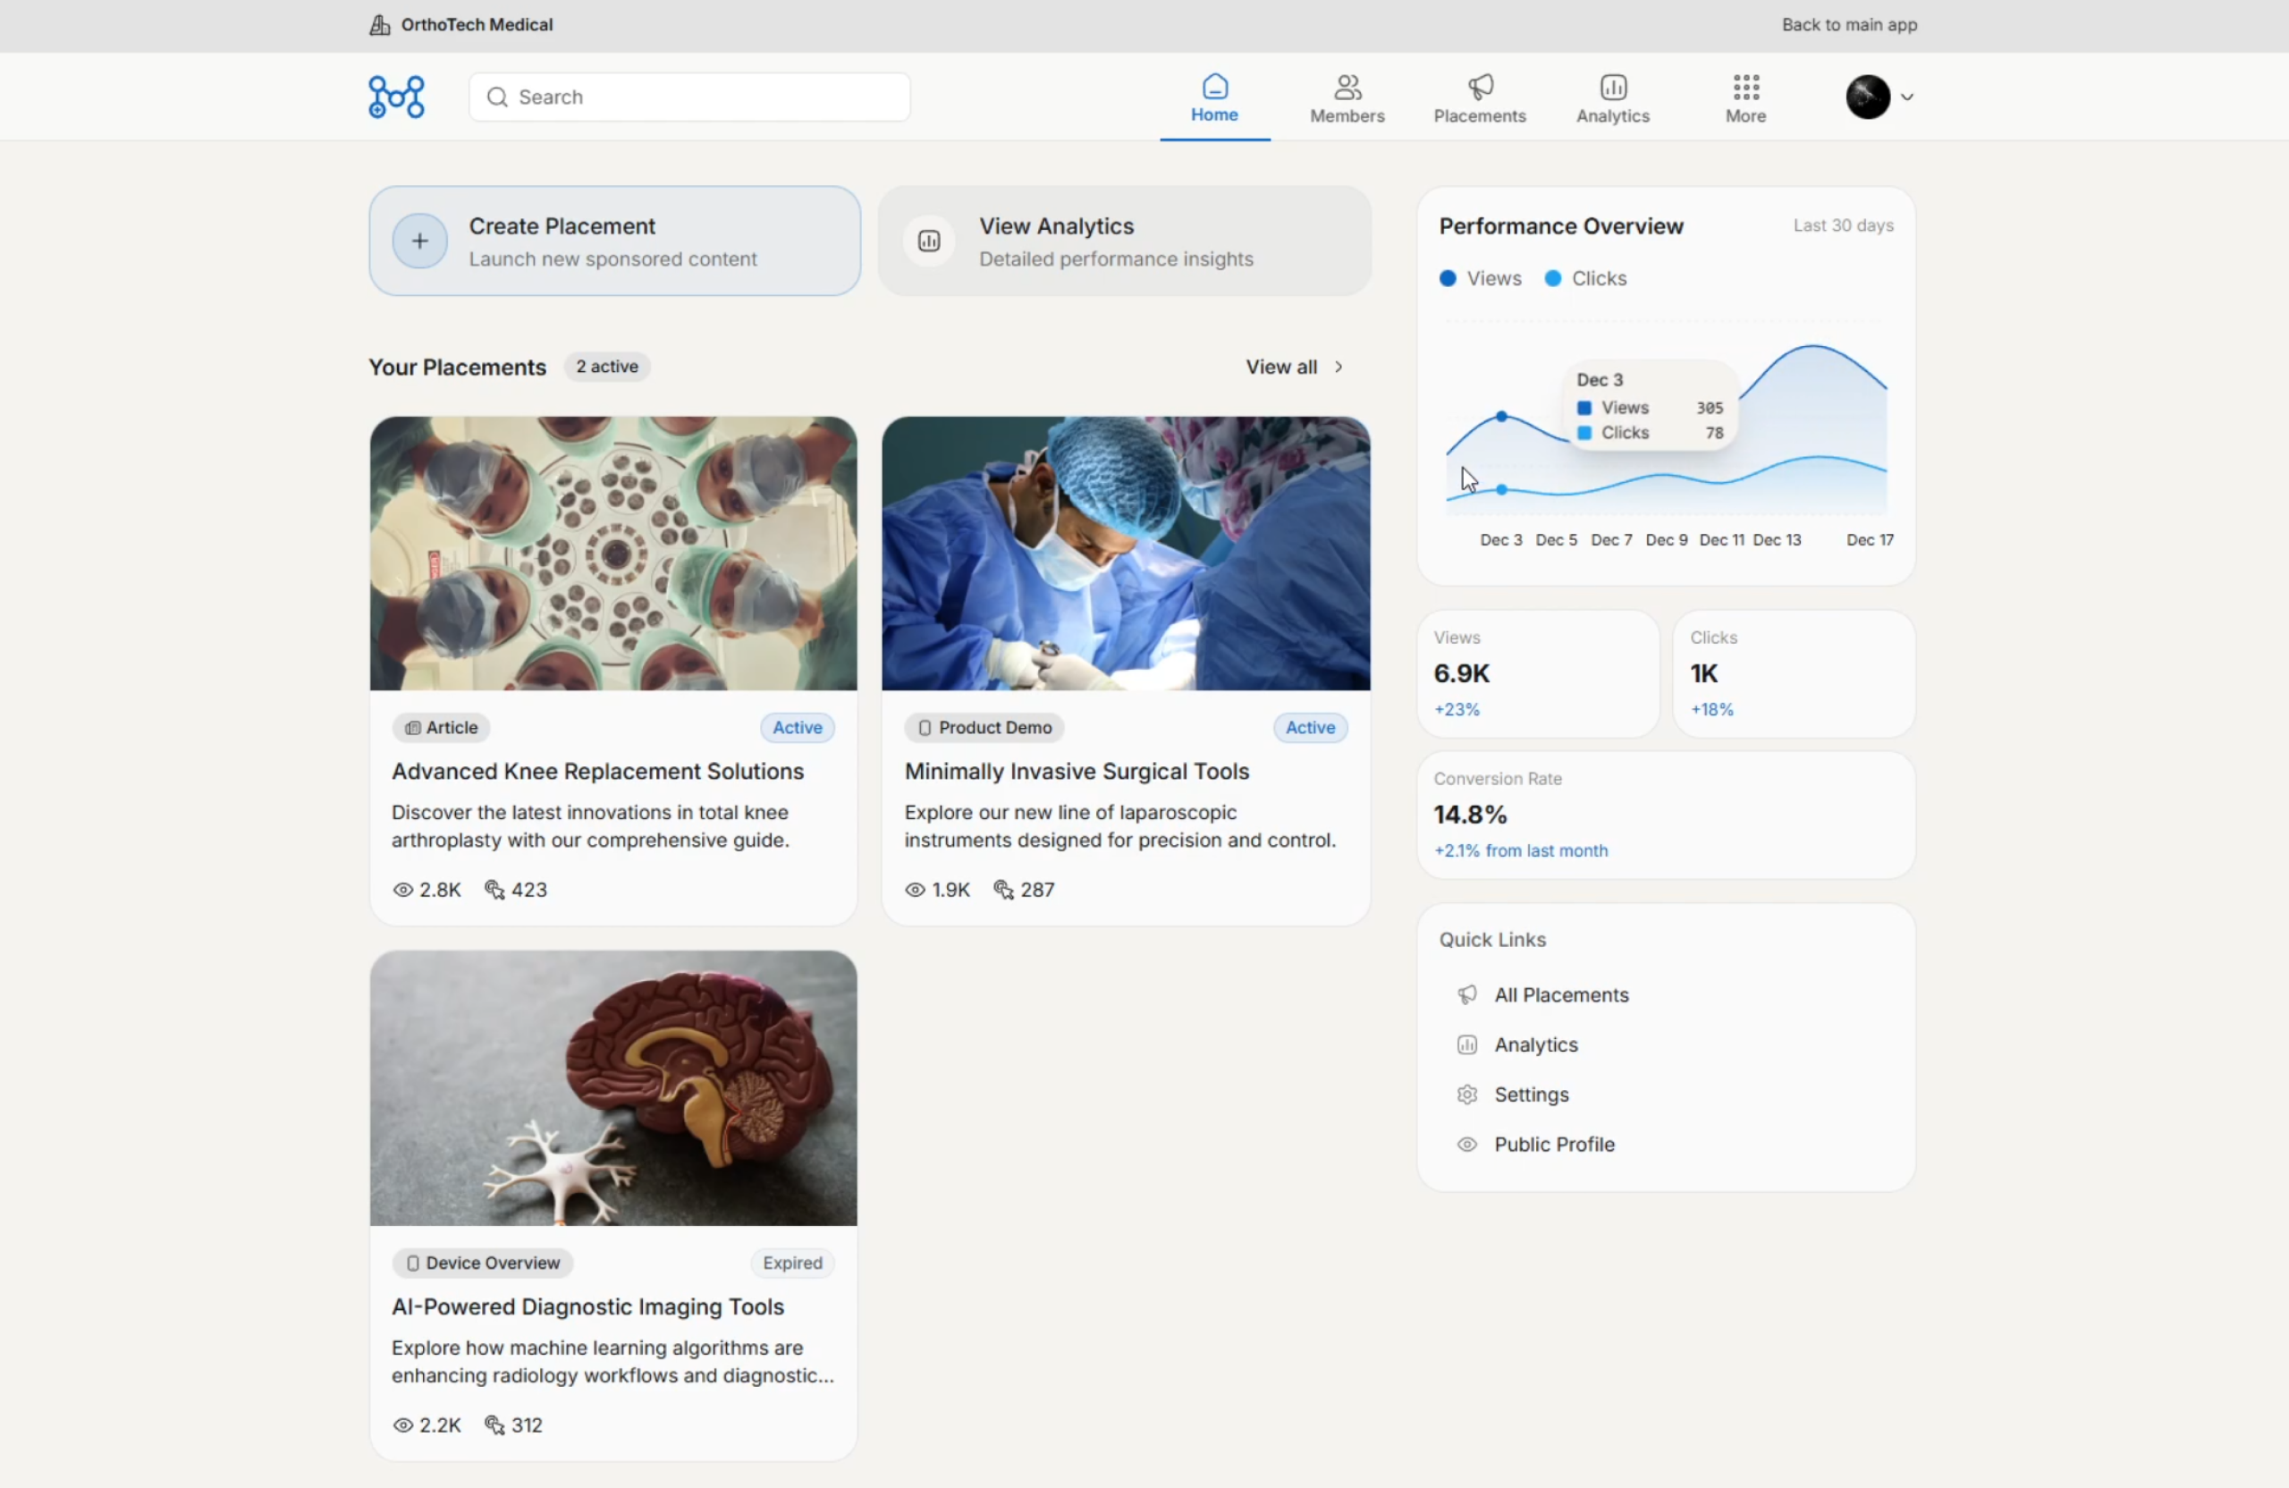Click the app logo icon

tap(396, 97)
